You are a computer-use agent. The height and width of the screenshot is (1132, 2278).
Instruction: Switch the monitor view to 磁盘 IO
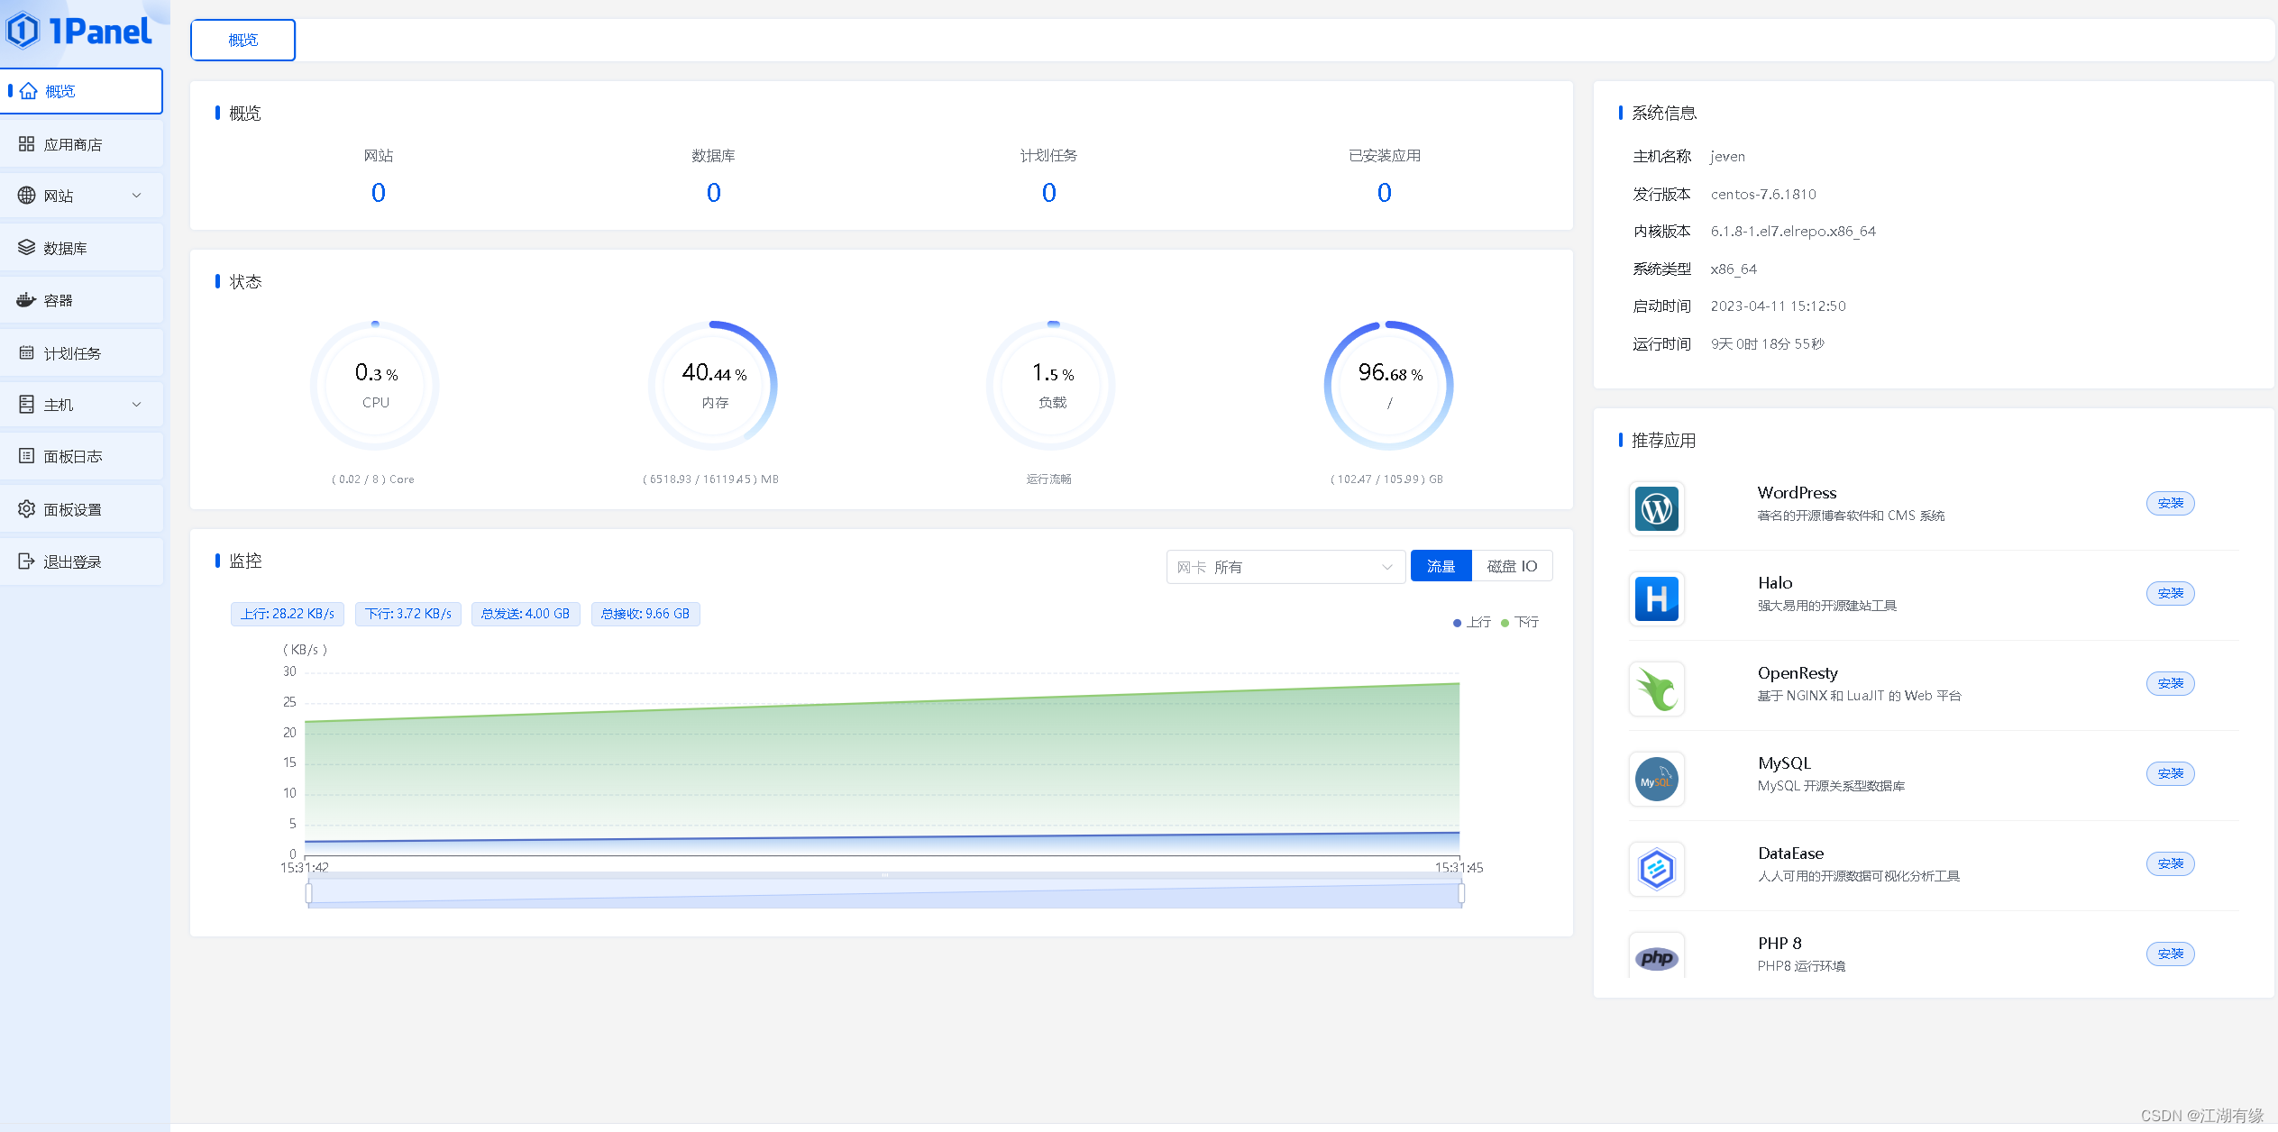click(1512, 566)
